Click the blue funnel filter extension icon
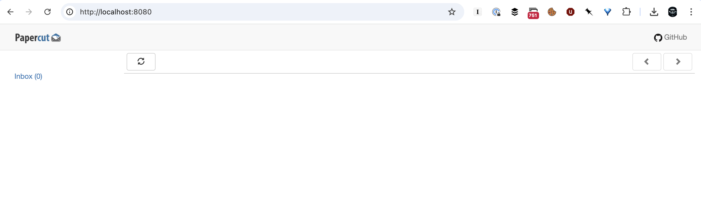The height and width of the screenshot is (209, 701). coord(608,12)
